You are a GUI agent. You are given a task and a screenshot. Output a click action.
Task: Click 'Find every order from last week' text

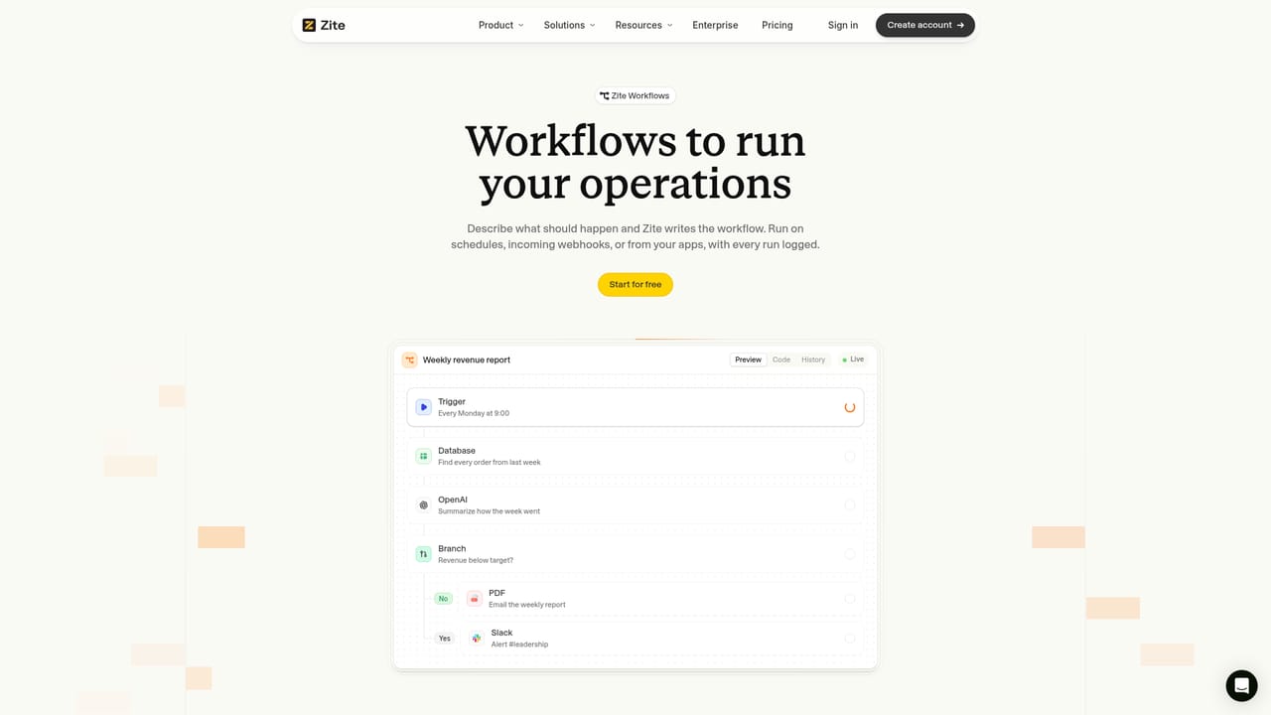tap(490, 463)
